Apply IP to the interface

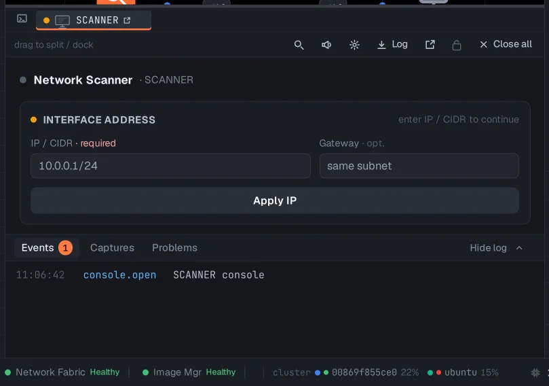(x=275, y=200)
